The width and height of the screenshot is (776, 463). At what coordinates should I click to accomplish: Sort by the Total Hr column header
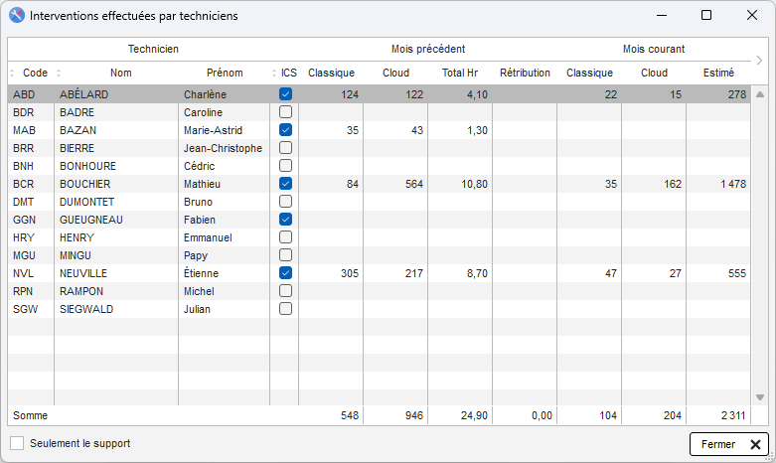click(x=460, y=73)
